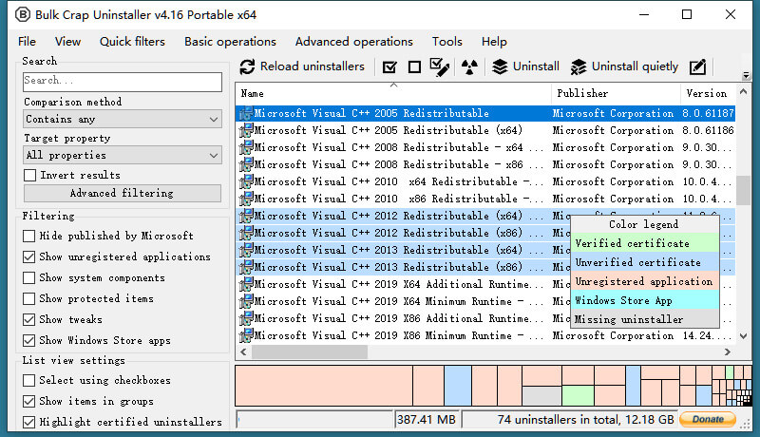Sort by the Publisher column header
The width and height of the screenshot is (760, 437).
pos(616,93)
